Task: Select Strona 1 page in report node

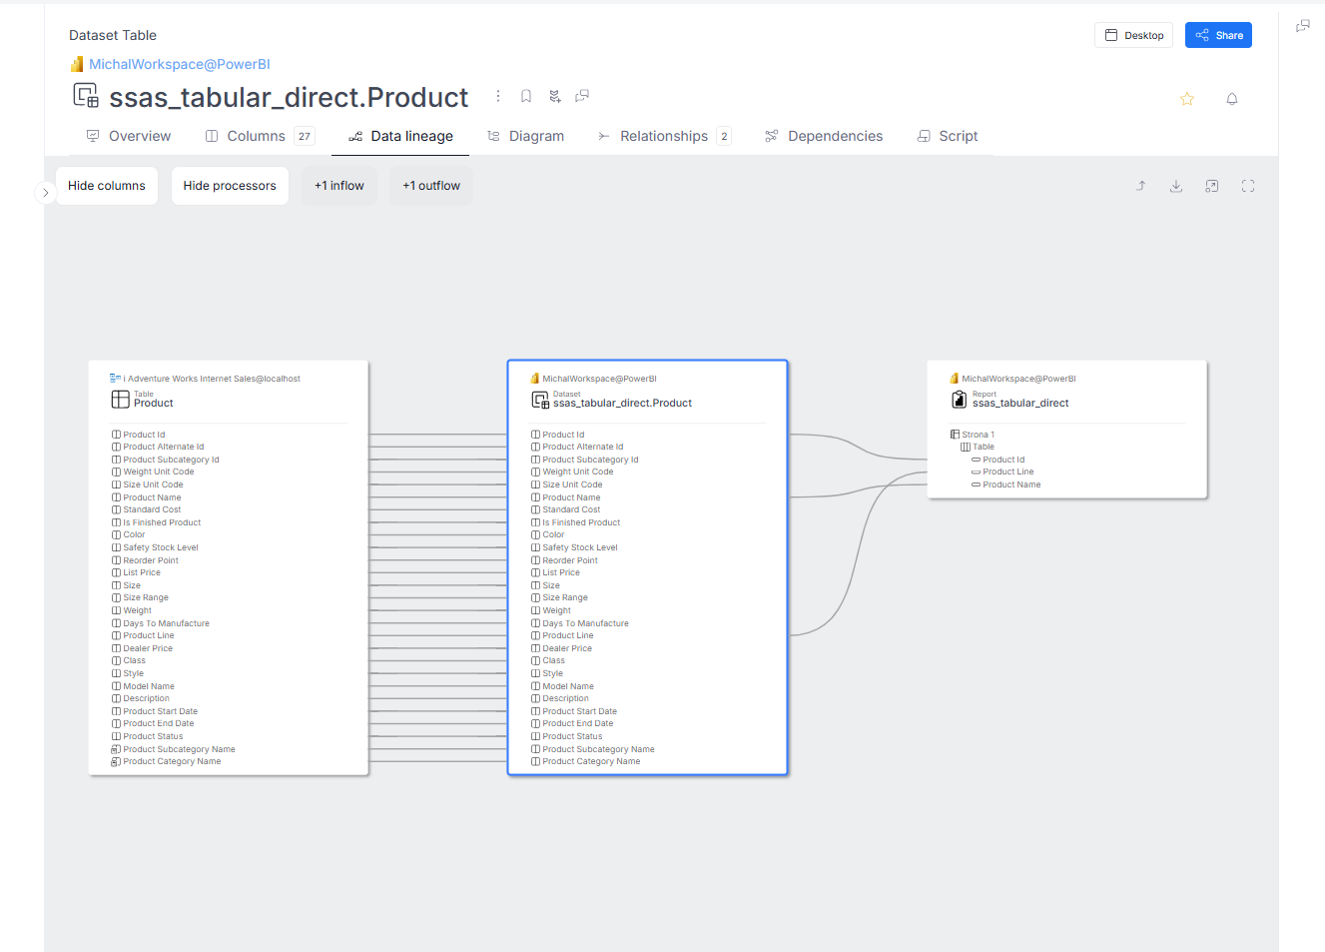Action: [x=978, y=435]
